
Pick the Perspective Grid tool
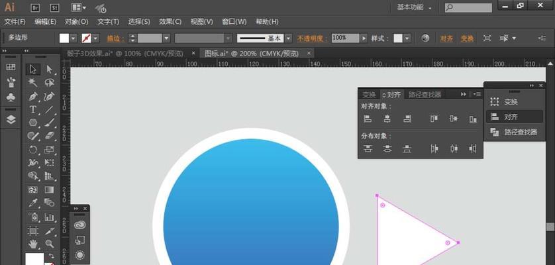tap(49, 176)
